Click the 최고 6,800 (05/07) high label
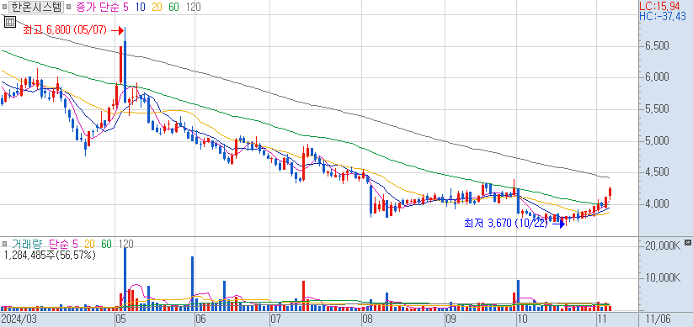This screenshot has height=327, width=693. coord(65,30)
